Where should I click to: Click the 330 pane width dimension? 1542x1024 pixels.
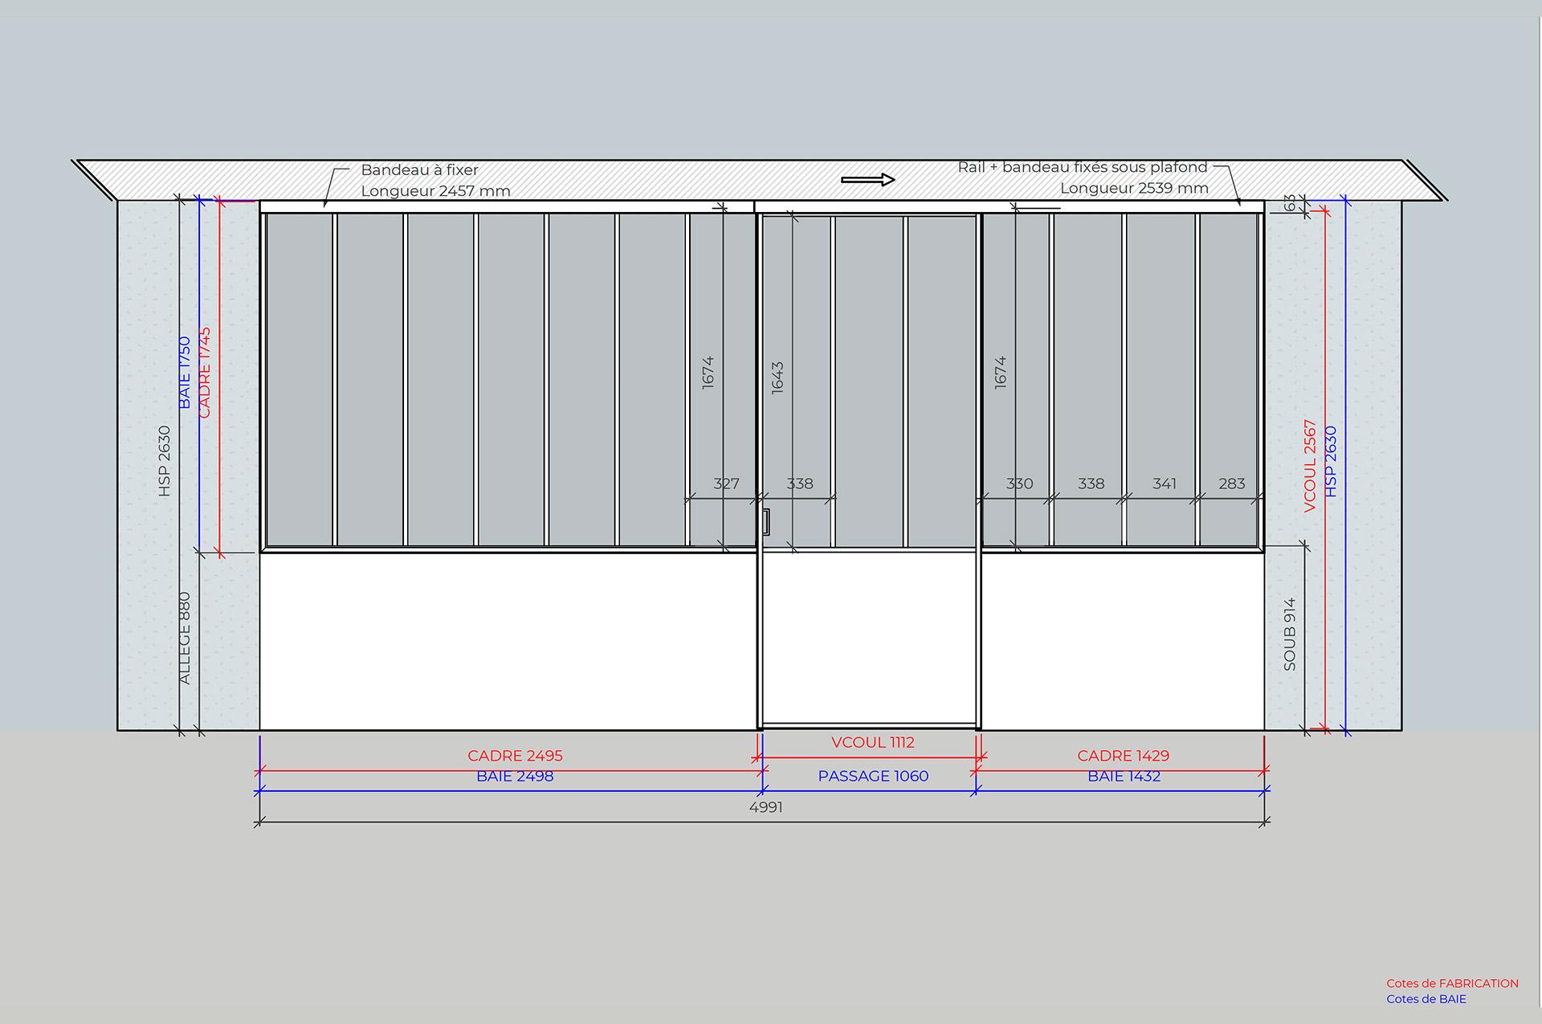[x=1019, y=483]
